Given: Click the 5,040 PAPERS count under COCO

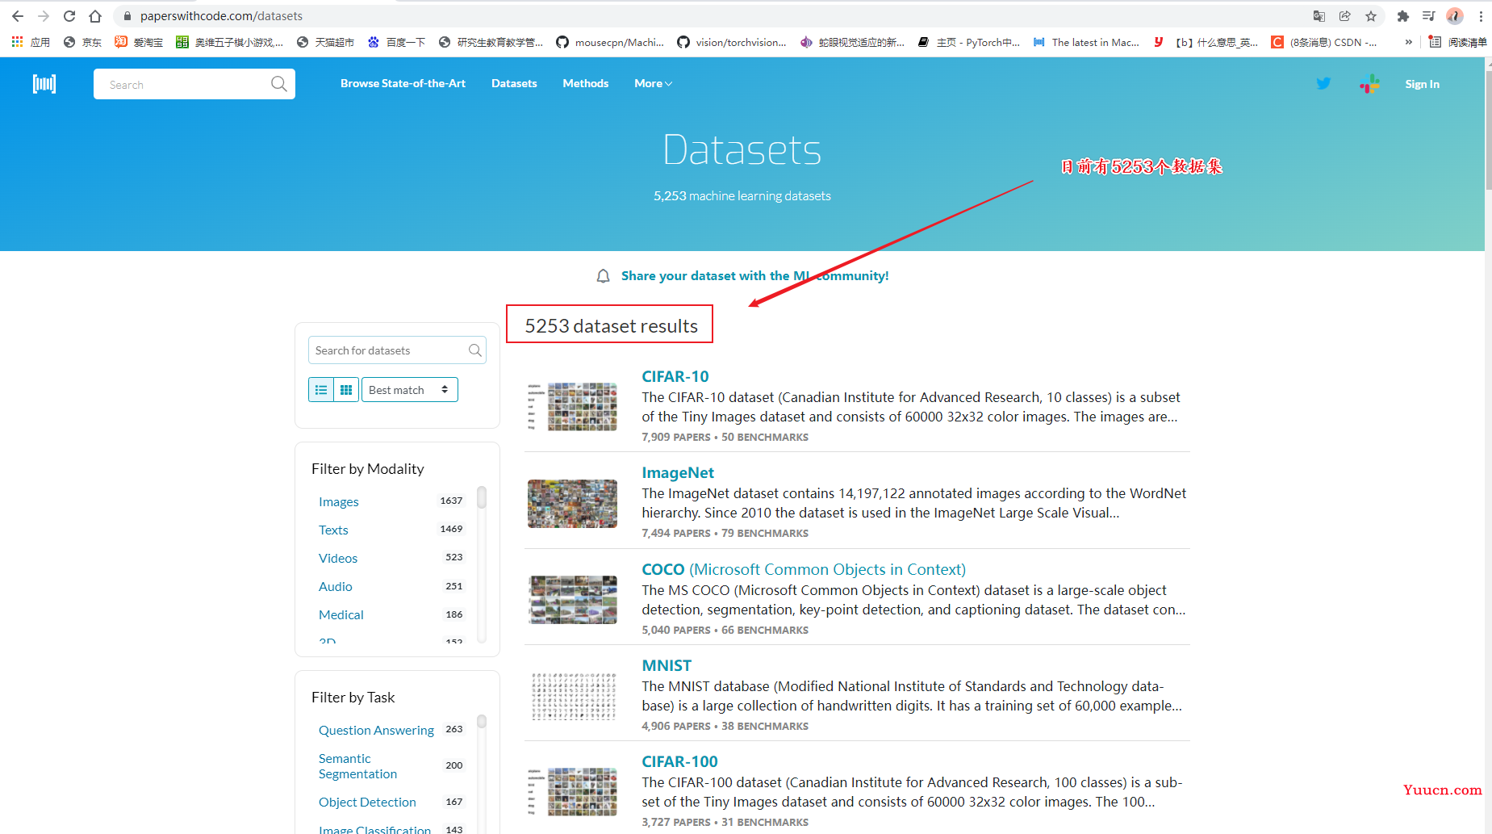Looking at the screenshot, I should [x=676, y=630].
